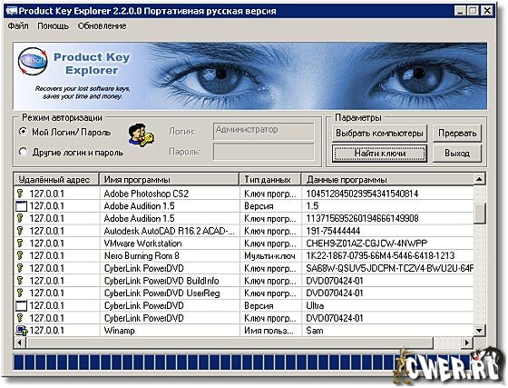Click the version window icon on the Adobe Audition 1.5 row
The image size is (508, 388).
[22, 206]
